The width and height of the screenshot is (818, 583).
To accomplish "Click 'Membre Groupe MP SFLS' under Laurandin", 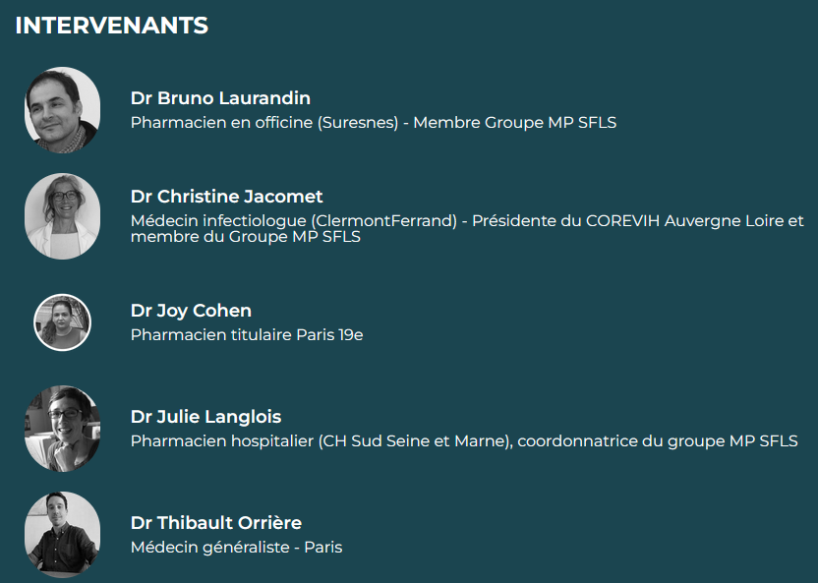I will pyautogui.click(x=515, y=123).
